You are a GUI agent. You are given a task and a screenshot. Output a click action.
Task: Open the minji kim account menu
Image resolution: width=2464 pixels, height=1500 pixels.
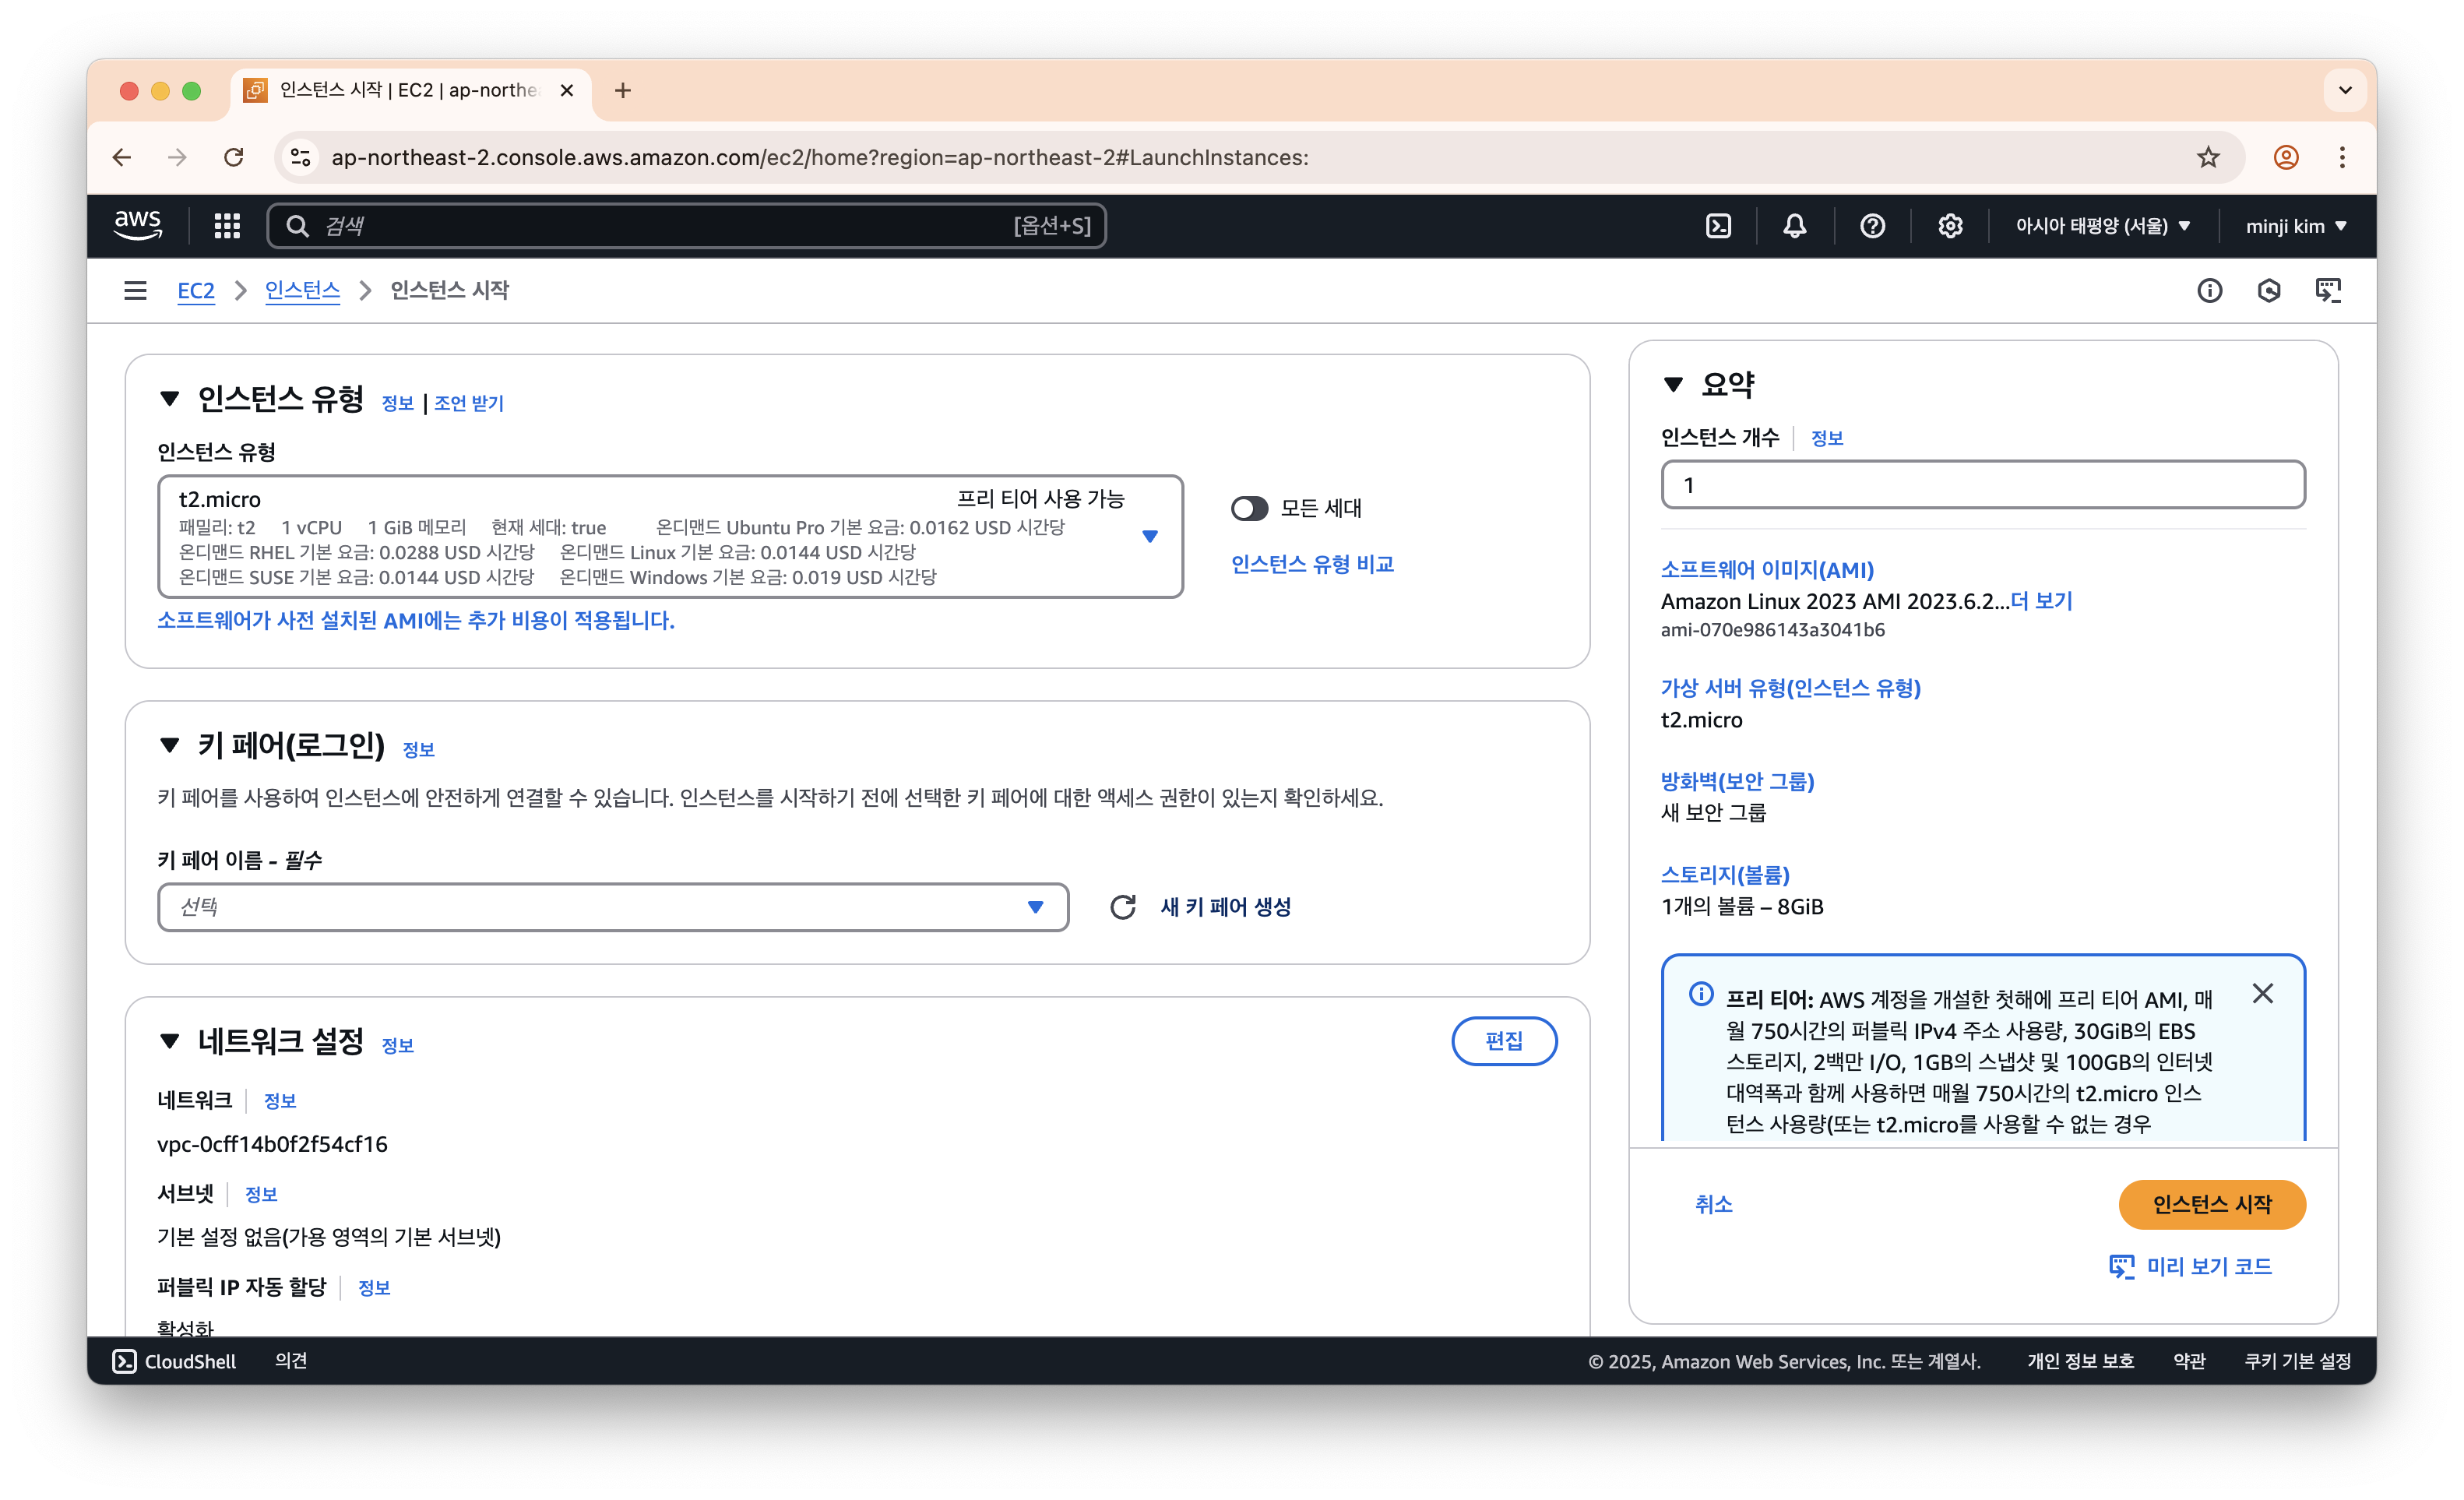coord(2296,226)
